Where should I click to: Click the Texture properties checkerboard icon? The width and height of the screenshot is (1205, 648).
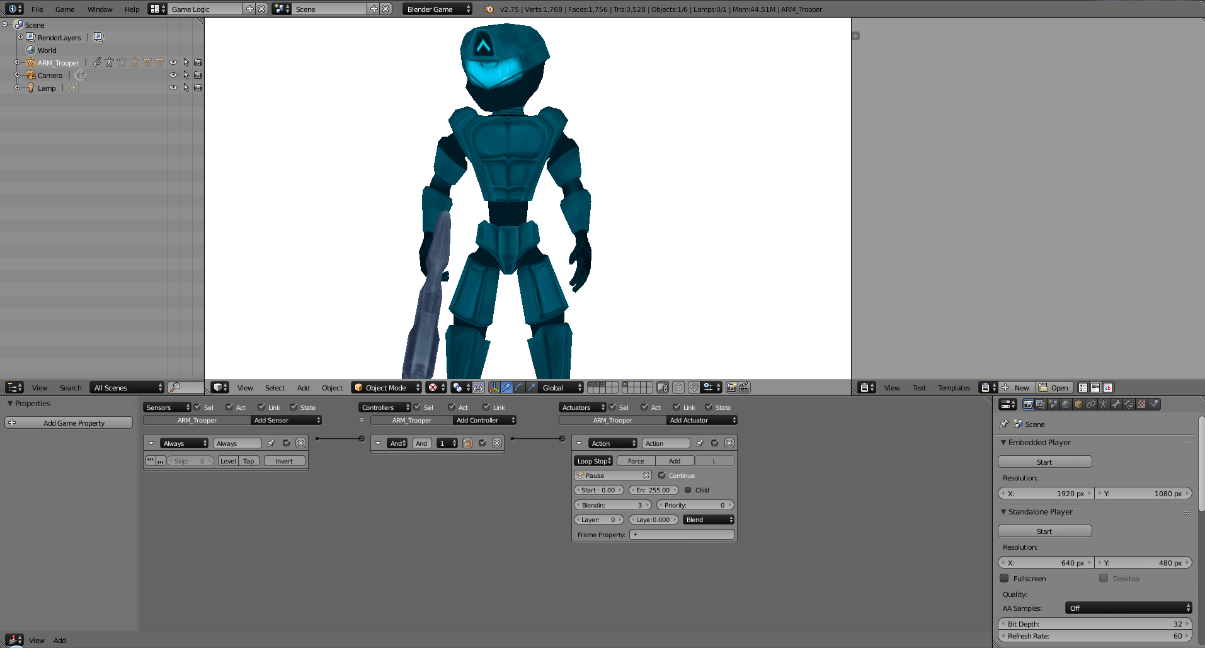point(1141,404)
